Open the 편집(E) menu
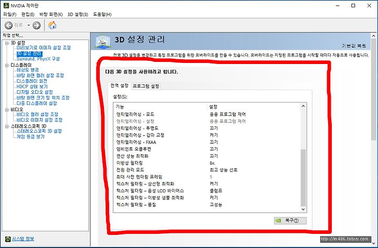The width and height of the screenshot is (378, 248). pyautogui.click(x=28, y=15)
